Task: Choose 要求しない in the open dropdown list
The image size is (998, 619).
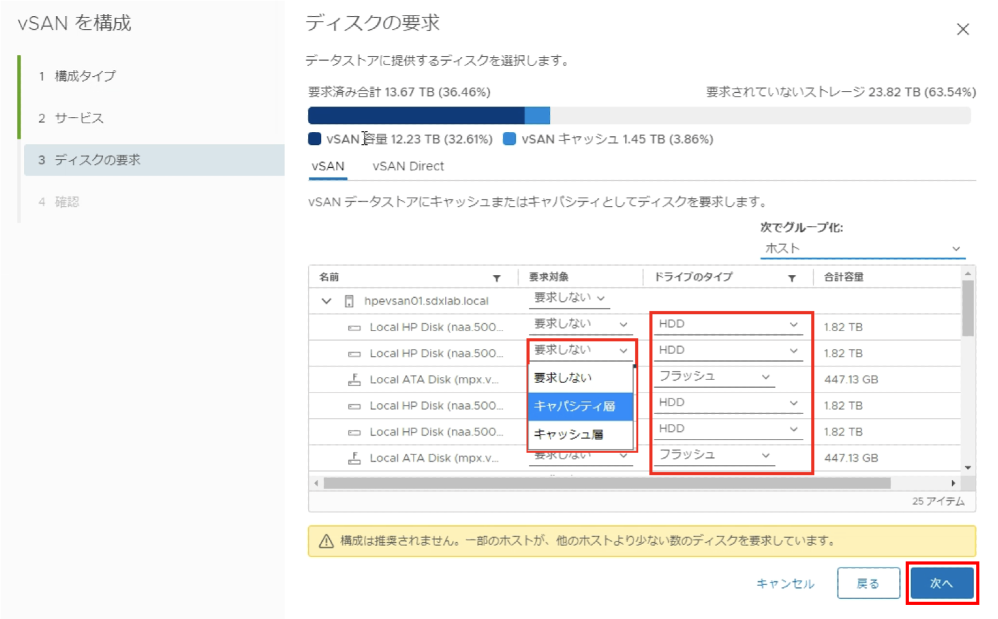Action: [581, 378]
